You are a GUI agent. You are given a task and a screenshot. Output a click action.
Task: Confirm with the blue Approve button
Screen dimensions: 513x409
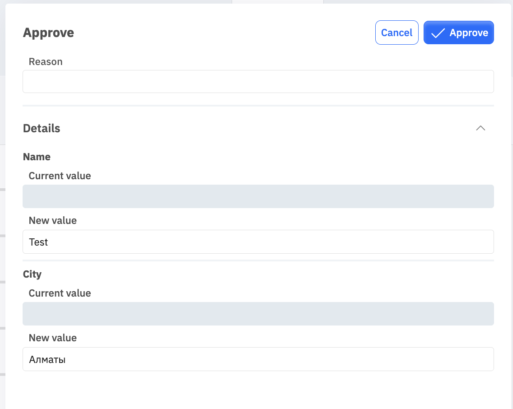click(458, 33)
